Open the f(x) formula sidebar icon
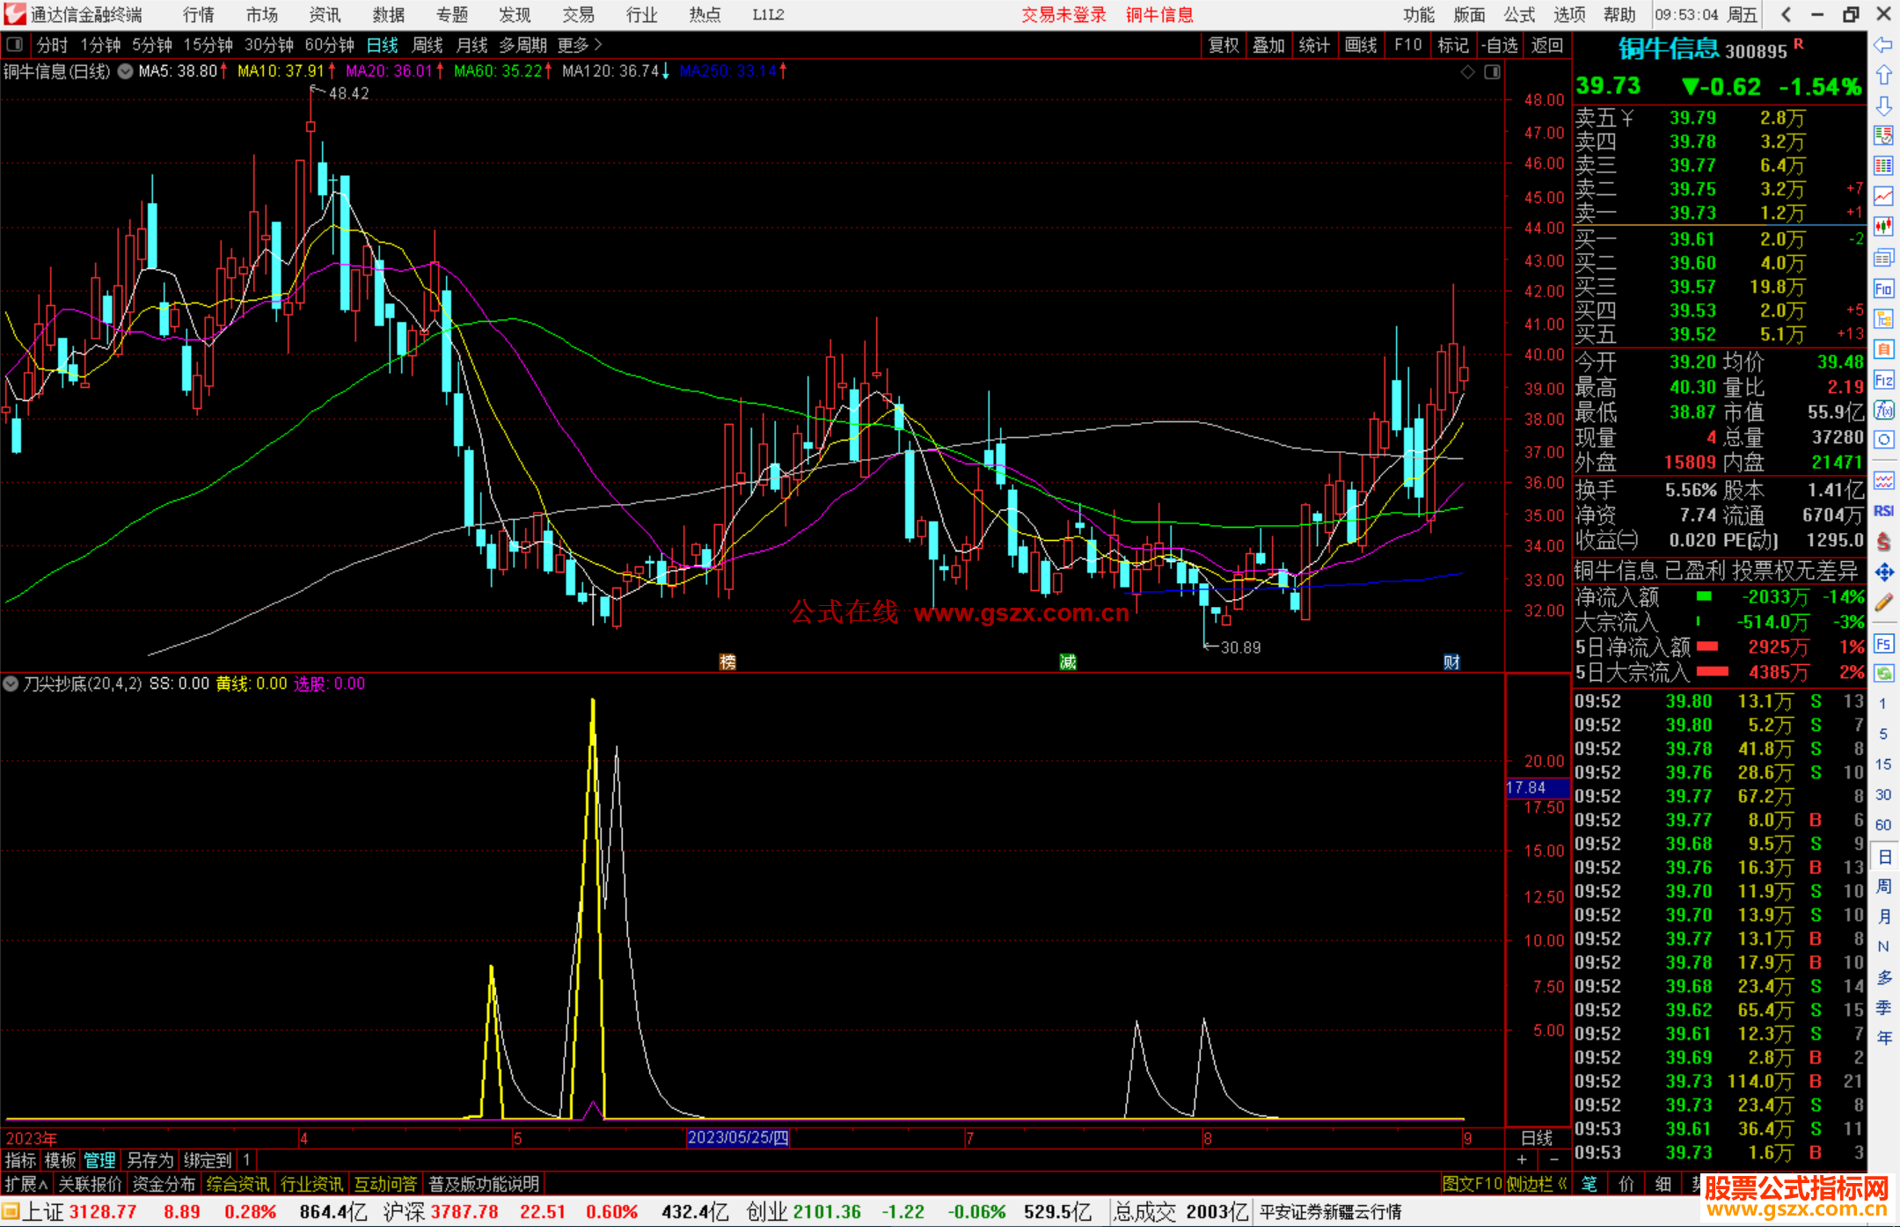This screenshot has width=1900, height=1227. click(1883, 411)
